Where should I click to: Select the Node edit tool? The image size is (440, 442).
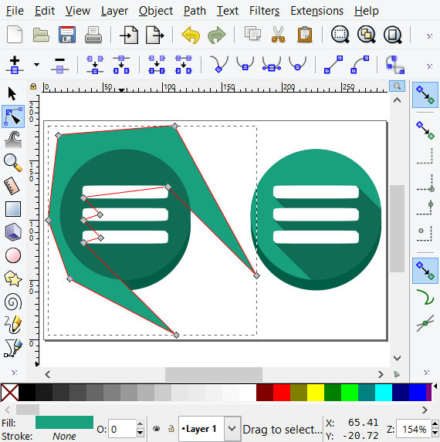(13, 116)
